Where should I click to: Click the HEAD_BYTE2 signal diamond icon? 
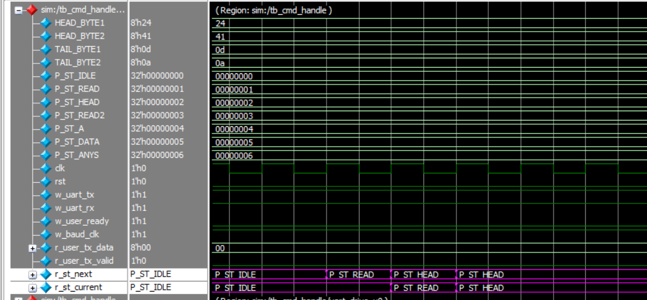point(46,36)
